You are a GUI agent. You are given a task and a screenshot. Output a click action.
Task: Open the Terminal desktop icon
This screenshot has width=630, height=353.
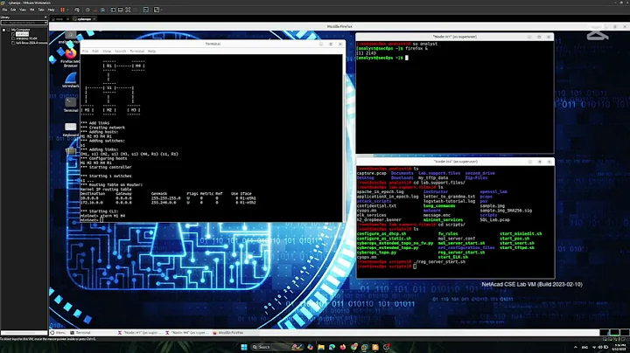coord(71,104)
